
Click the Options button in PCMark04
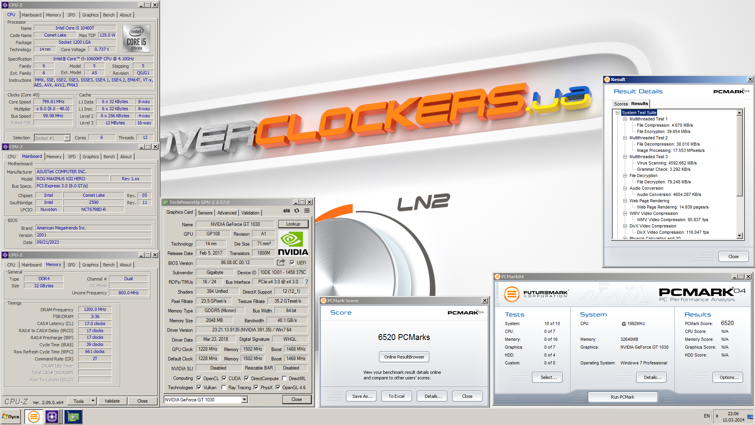pos(728,377)
